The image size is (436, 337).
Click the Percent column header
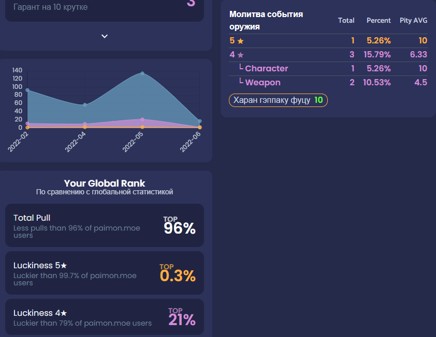379,21
